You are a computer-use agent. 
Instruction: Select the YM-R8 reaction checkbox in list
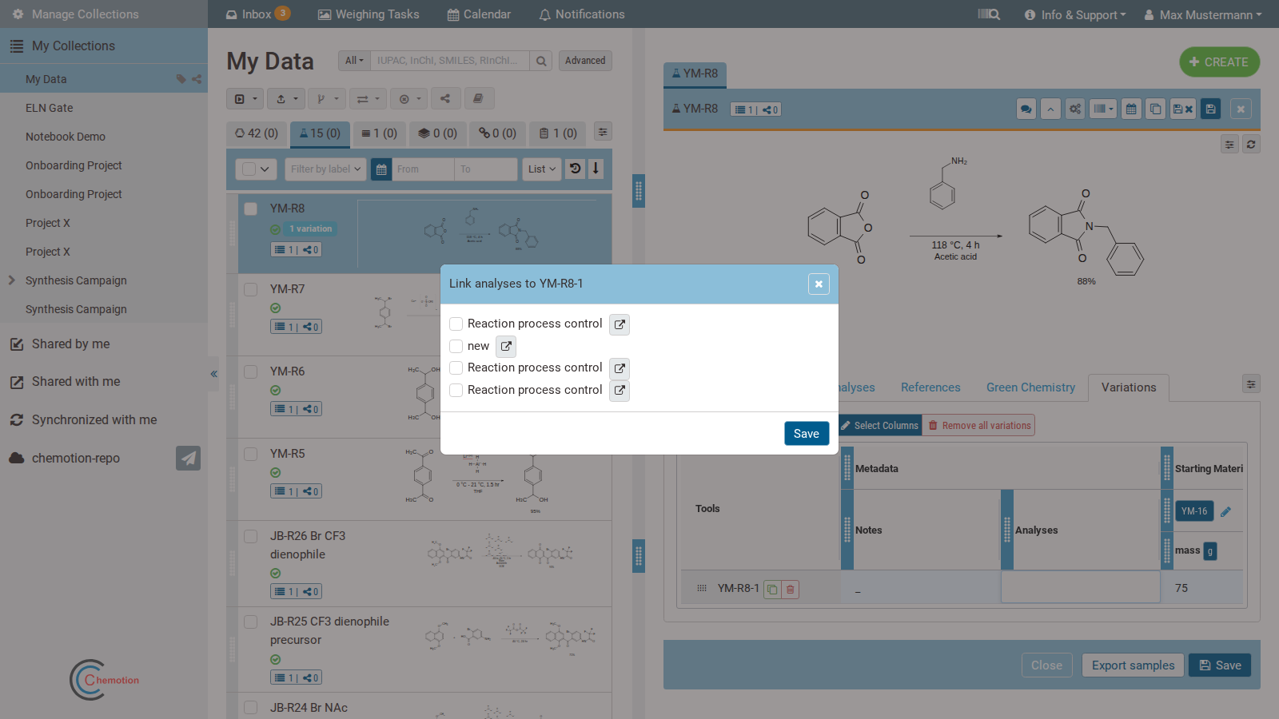point(251,209)
